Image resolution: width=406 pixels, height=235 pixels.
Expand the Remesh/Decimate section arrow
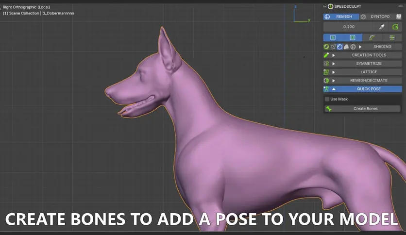pos(334,81)
